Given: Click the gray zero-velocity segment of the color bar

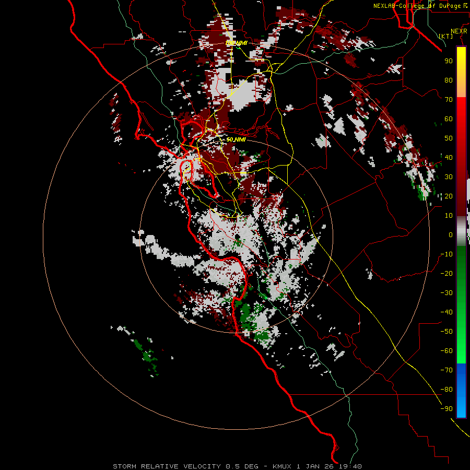Looking at the screenshot, I should pos(461,231).
